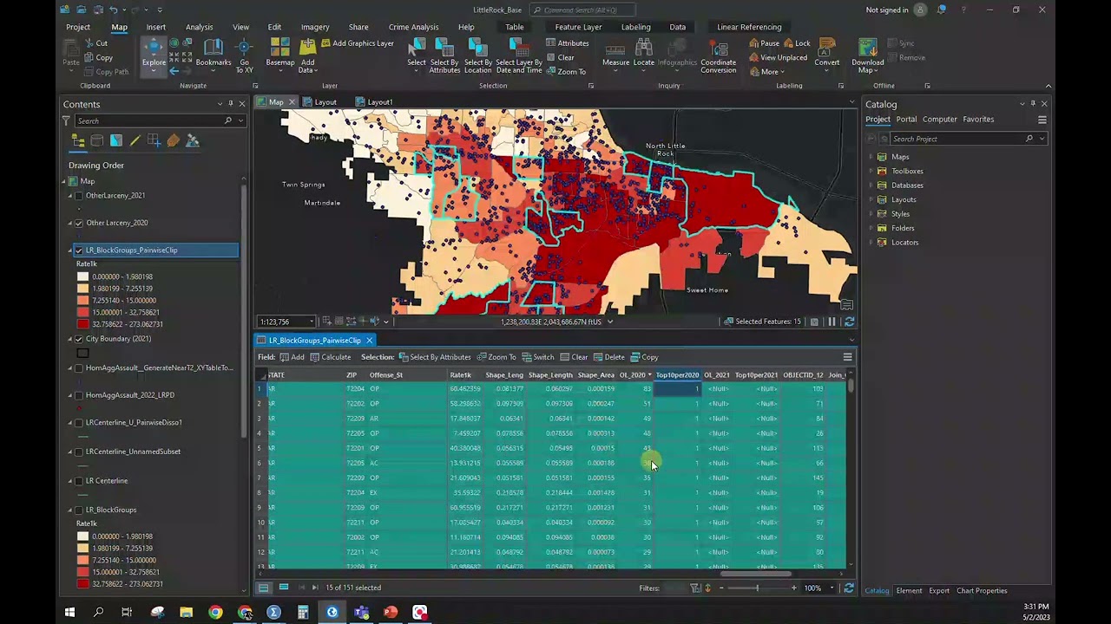The image size is (1111, 624).
Task: Open Select By Attributes in ribbon
Action: click(x=444, y=55)
